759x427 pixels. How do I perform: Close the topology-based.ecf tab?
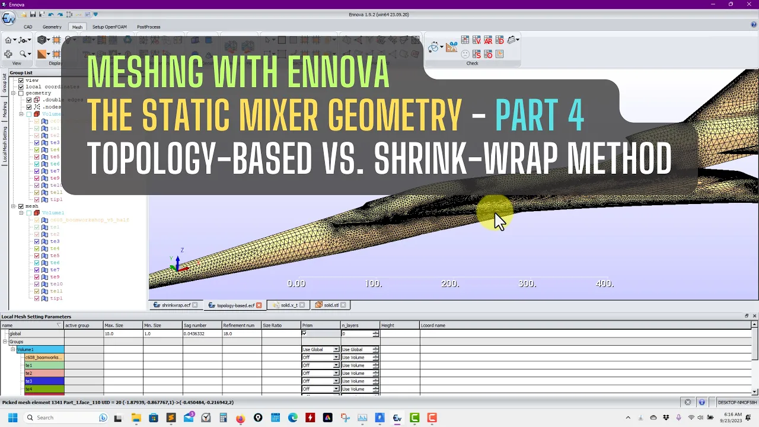click(259, 305)
